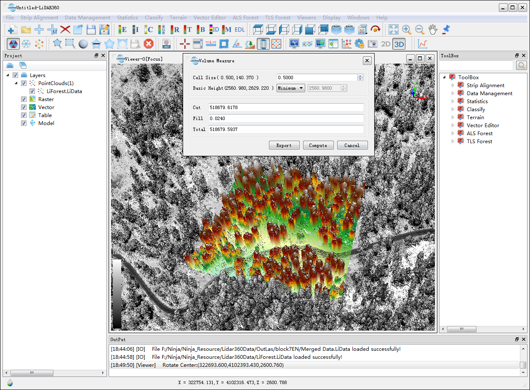Click the camera screenshot icon
The width and height of the screenshot is (530, 390).
click(x=373, y=43)
